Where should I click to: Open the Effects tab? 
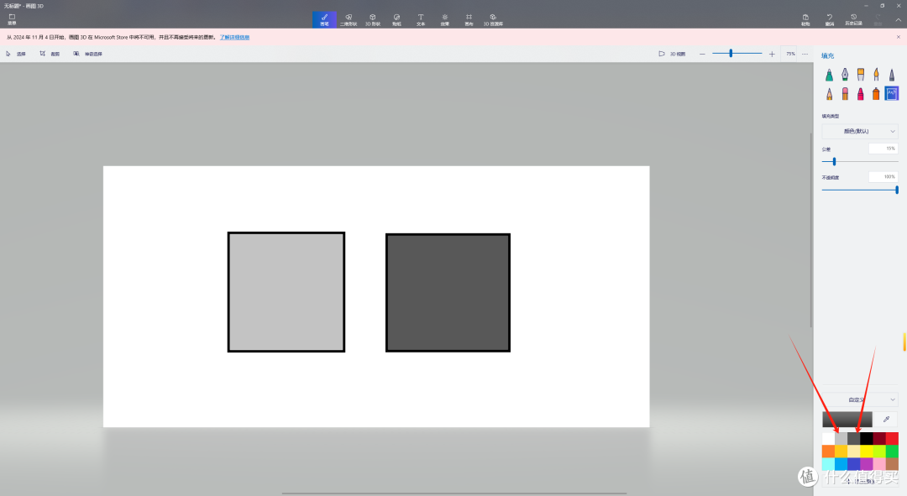(445, 19)
